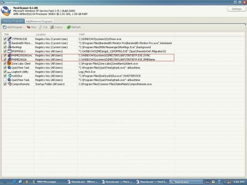247x185 pixels.
Task: Select the icon of the unchecked QuickTime Task
Action: (9, 80)
